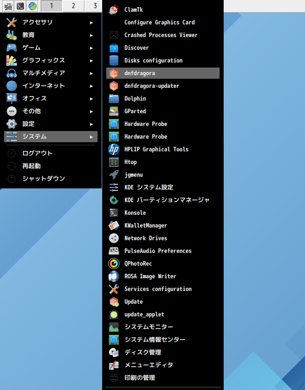305x390 pixels.
Task: Click the KWalletManager wallet icon
Action: point(114,225)
